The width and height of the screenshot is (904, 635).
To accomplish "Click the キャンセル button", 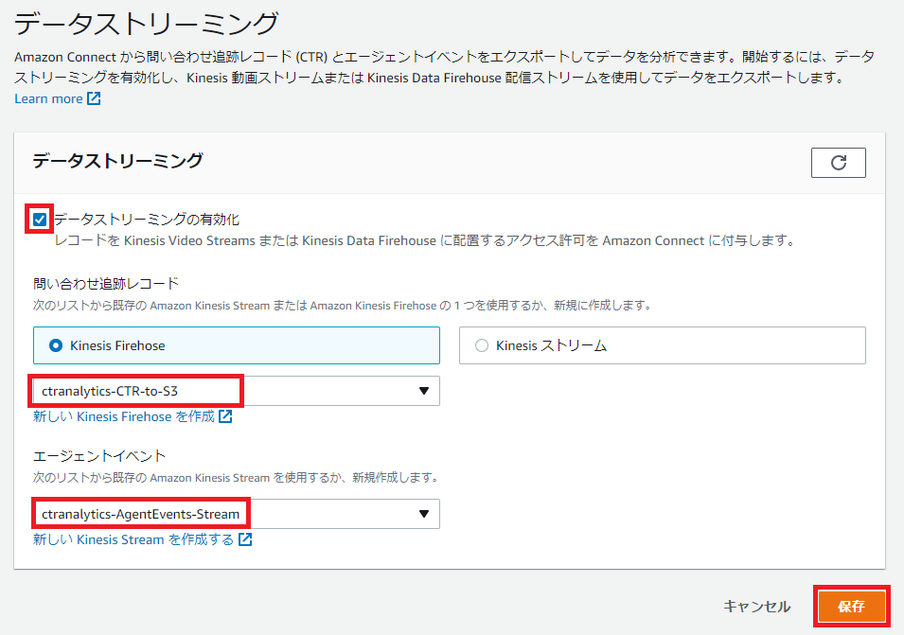I will point(756,607).
